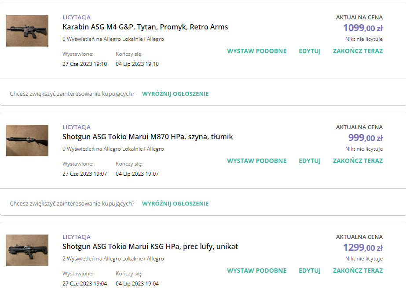Open 'Shotgun ASG Tokio Marui KSG HPa' title
406x289 pixels.
pyautogui.click(x=150, y=247)
